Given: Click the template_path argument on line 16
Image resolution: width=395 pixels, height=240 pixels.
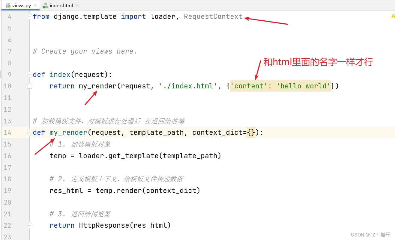Looking at the screenshot, I should (x=190, y=156).
